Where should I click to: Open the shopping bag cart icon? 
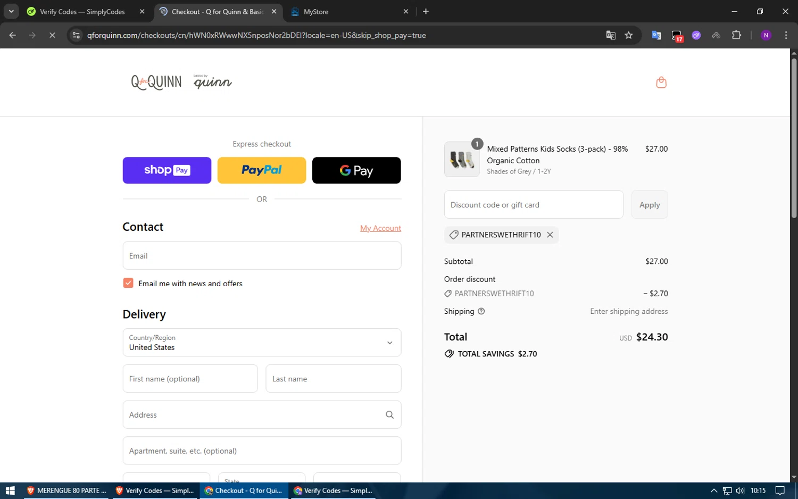[661, 82]
